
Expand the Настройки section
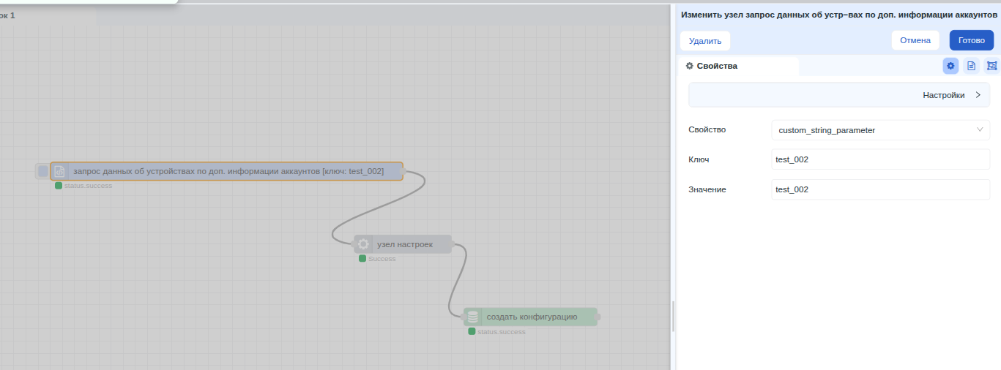pyautogui.click(x=839, y=95)
